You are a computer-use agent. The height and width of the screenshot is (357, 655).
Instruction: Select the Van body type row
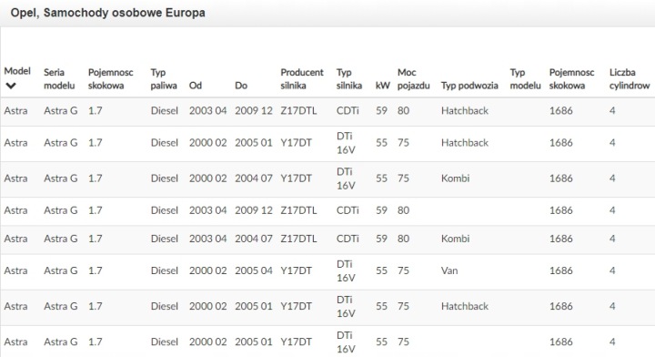tap(327, 270)
